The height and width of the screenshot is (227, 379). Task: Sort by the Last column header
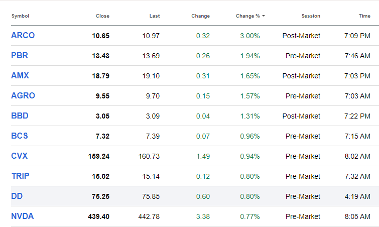click(155, 16)
